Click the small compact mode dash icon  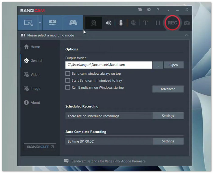coord(168,11)
